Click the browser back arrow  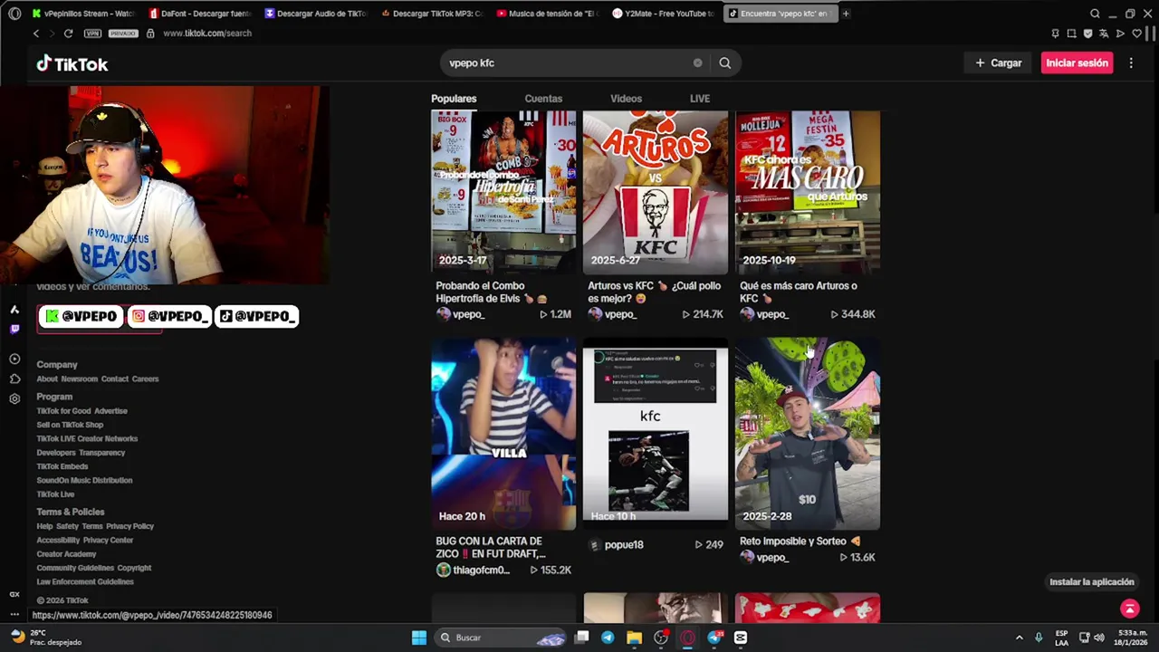[36, 34]
